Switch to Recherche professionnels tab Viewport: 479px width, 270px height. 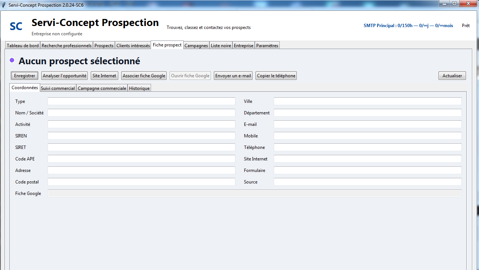67,46
